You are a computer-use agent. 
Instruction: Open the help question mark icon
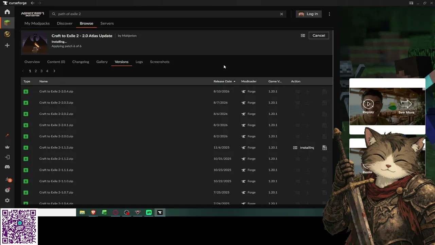[x=7, y=190]
